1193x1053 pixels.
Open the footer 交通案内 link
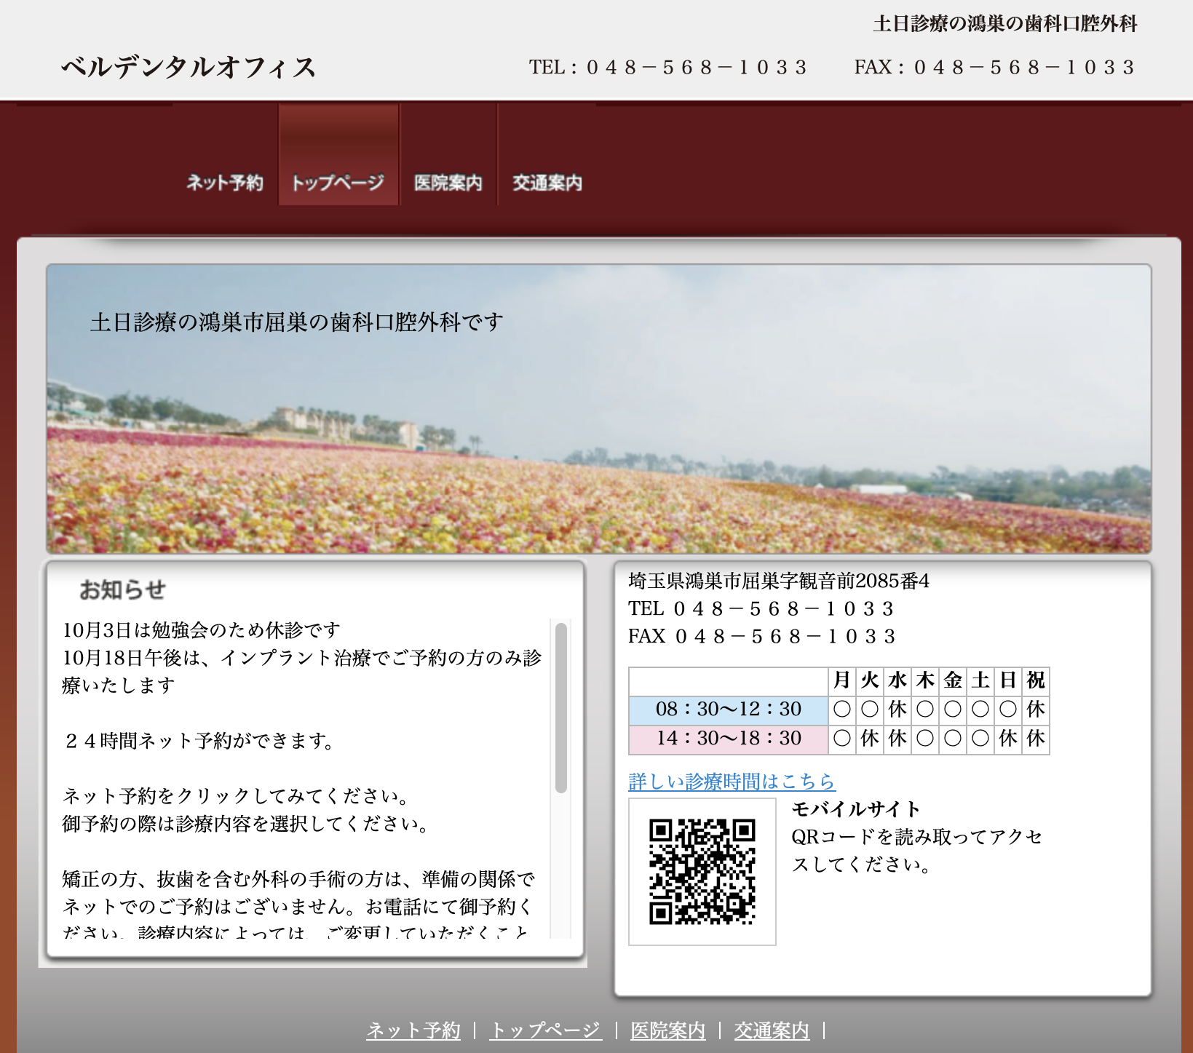coord(772,1030)
